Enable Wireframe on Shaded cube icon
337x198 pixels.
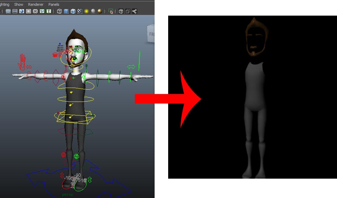[73, 11]
